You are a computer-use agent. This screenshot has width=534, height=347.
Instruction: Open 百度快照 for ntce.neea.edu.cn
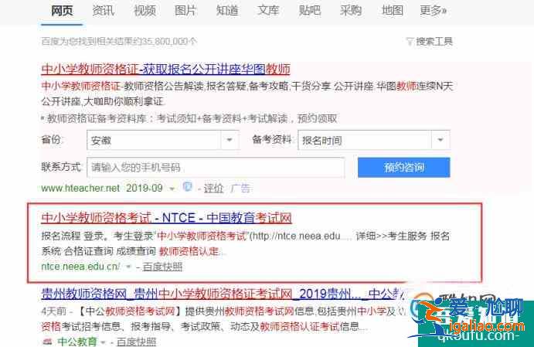click(x=162, y=267)
